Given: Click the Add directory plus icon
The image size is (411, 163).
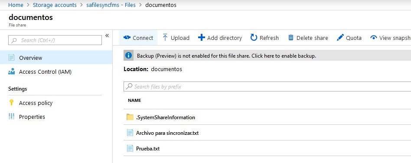Looking at the screenshot, I should click(x=201, y=37).
